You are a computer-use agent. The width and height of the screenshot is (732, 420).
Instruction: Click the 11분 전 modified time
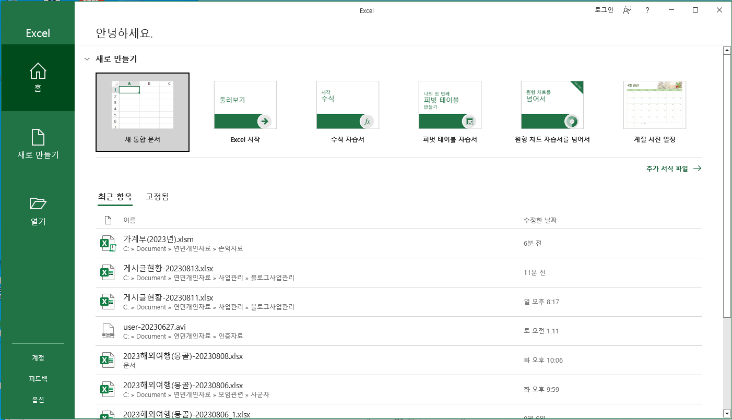534,273
